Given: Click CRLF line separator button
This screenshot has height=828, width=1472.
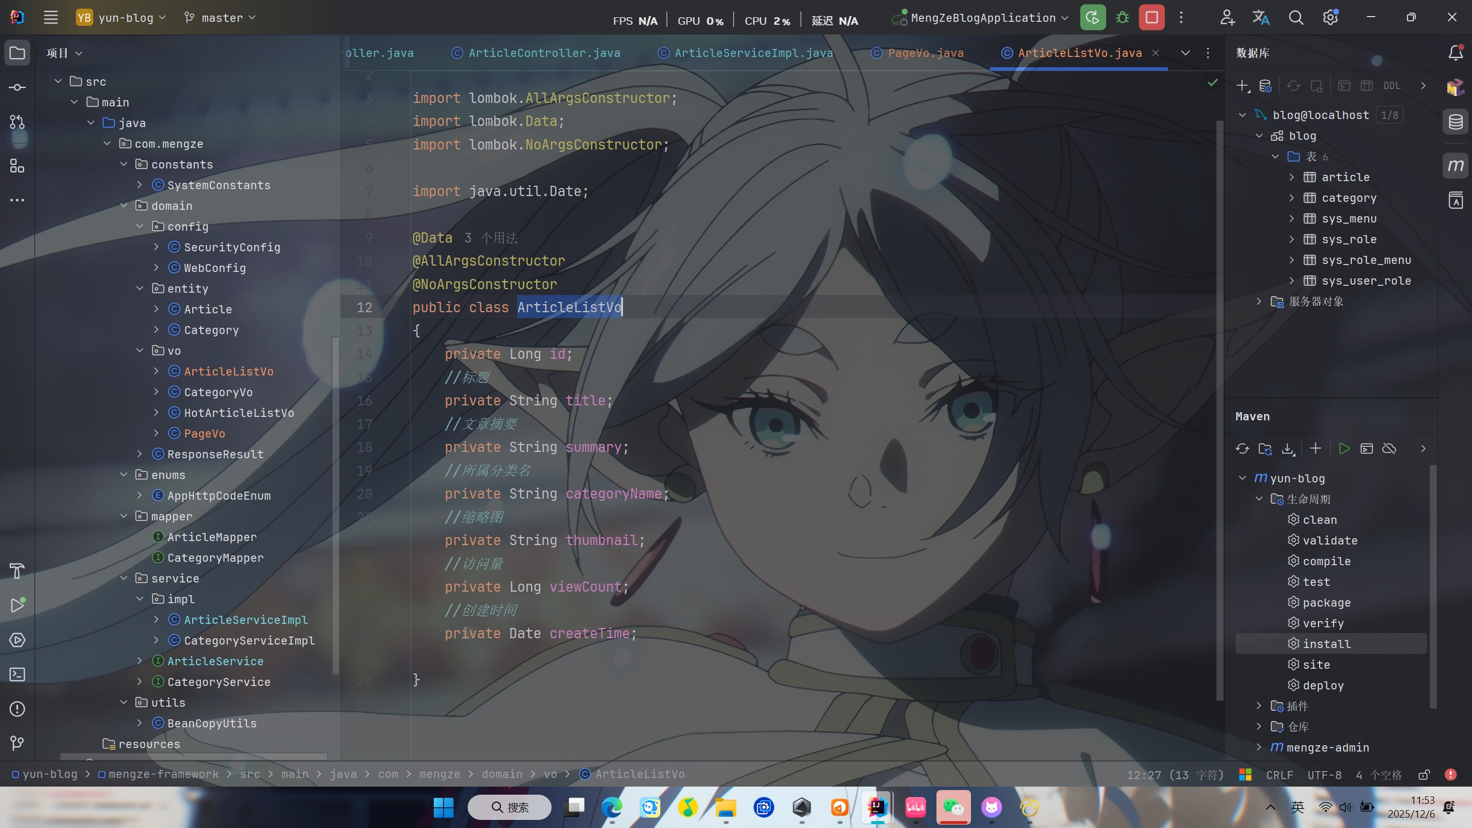Looking at the screenshot, I should pyautogui.click(x=1279, y=775).
